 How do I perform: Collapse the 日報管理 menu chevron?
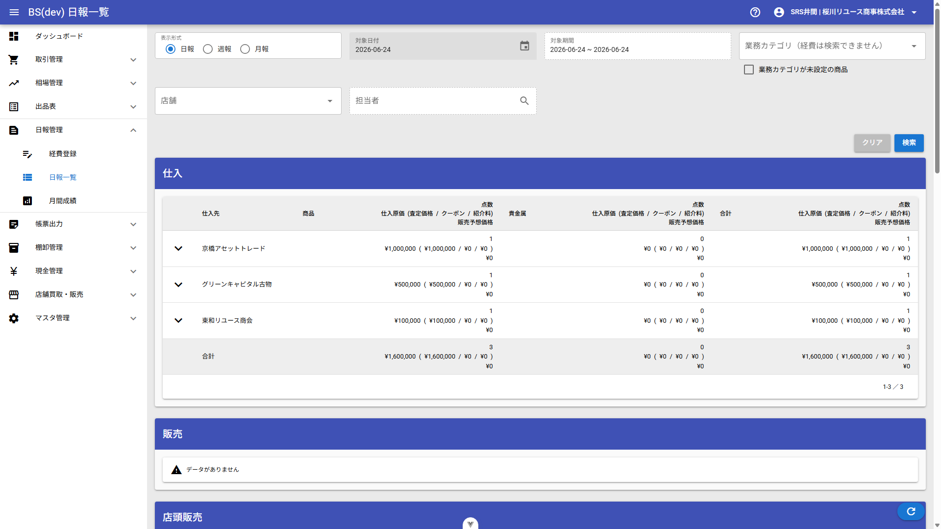click(133, 130)
